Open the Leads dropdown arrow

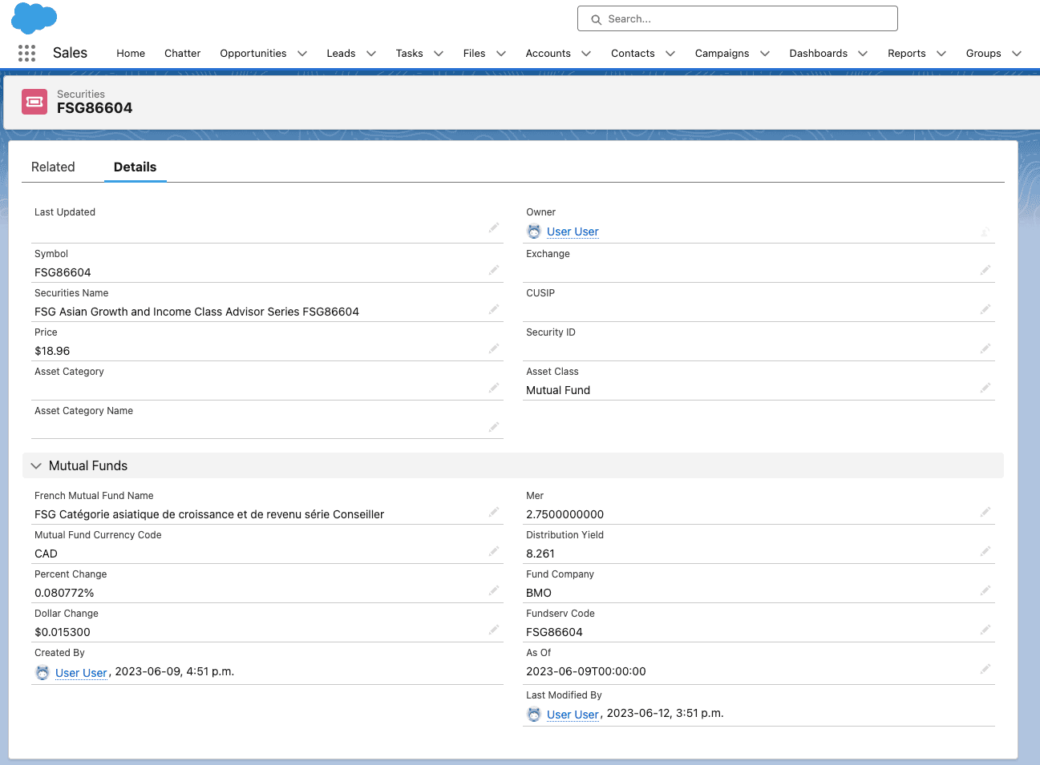pos(371,54)
